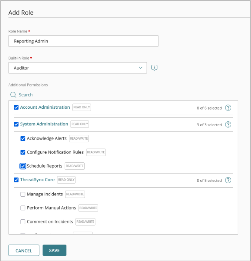This screenshot has width=251, height=261.
Task: Click the search magnifier icon
Action: coord(13,95)
